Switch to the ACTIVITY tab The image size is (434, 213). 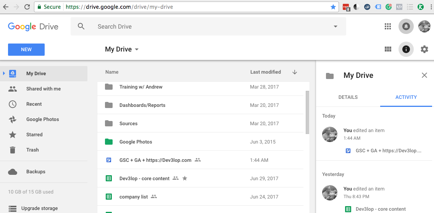click(406, 97)
